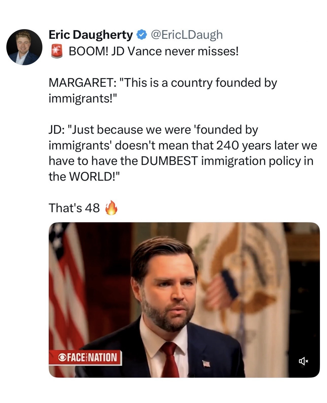Click the Face the Nation banner
Image resolution: width=327 pixels, height=403 pixels.
(x=85, y=357)
